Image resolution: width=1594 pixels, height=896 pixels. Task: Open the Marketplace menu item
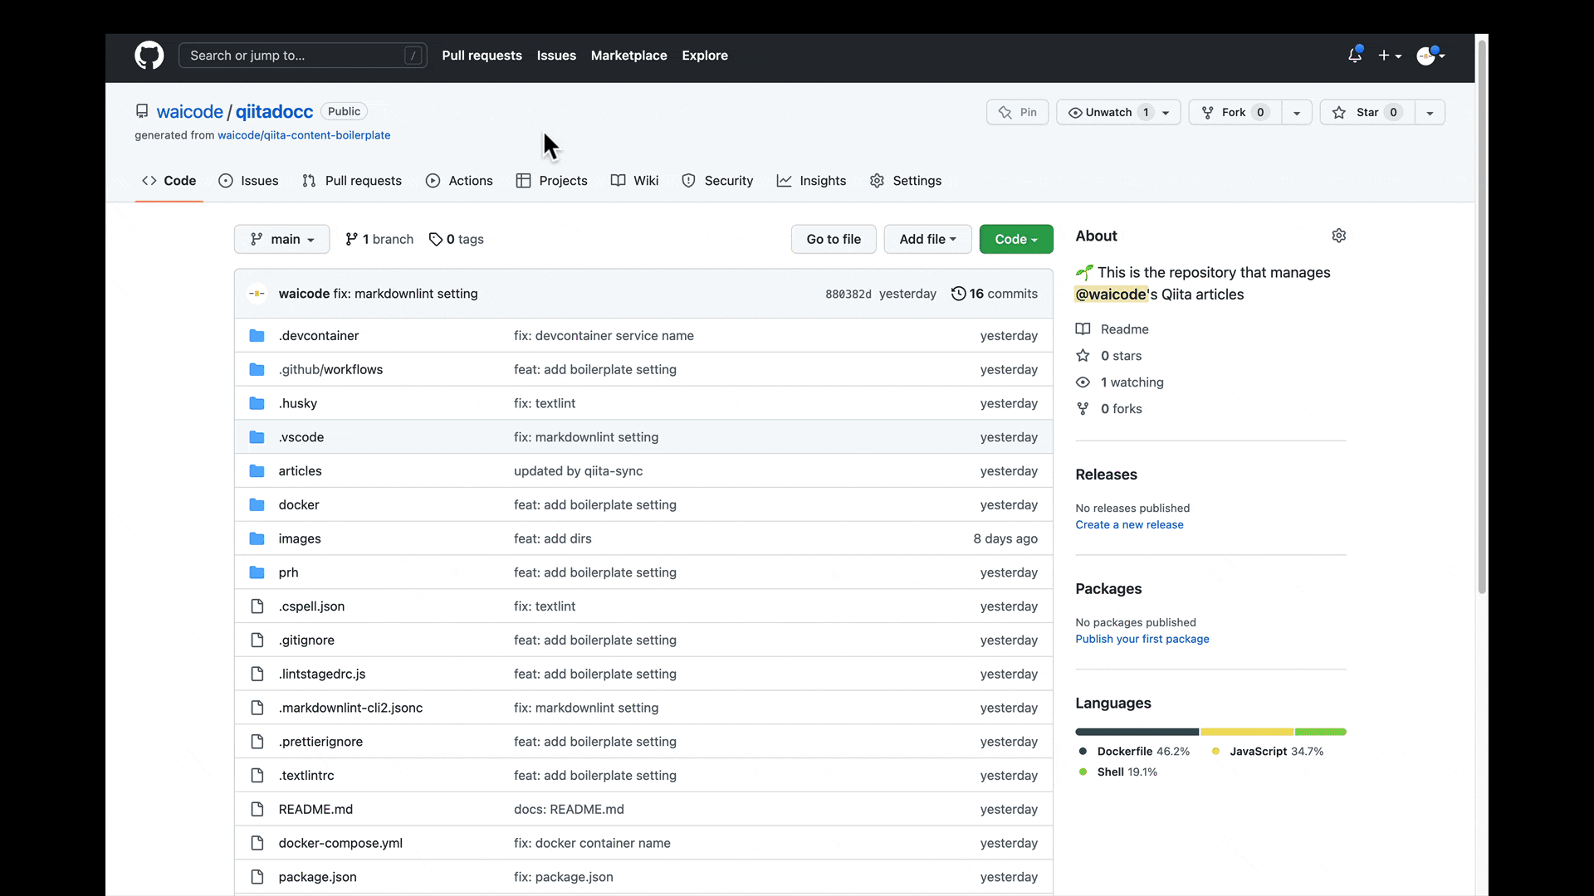(x=628, y=55)
